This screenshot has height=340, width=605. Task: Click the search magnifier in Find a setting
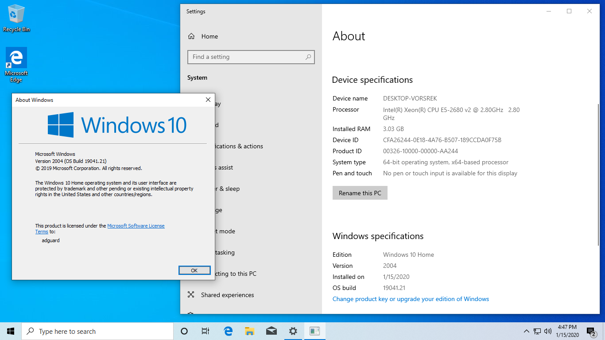tap(308, 57)
